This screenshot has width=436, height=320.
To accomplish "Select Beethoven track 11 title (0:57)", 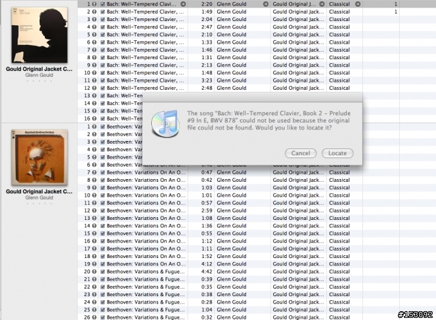I will [x=146, y=203].
